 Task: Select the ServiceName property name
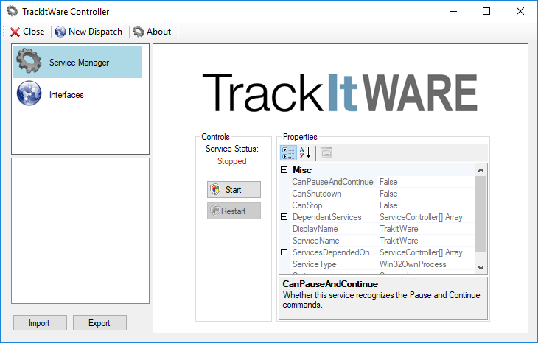pos(315,241)
